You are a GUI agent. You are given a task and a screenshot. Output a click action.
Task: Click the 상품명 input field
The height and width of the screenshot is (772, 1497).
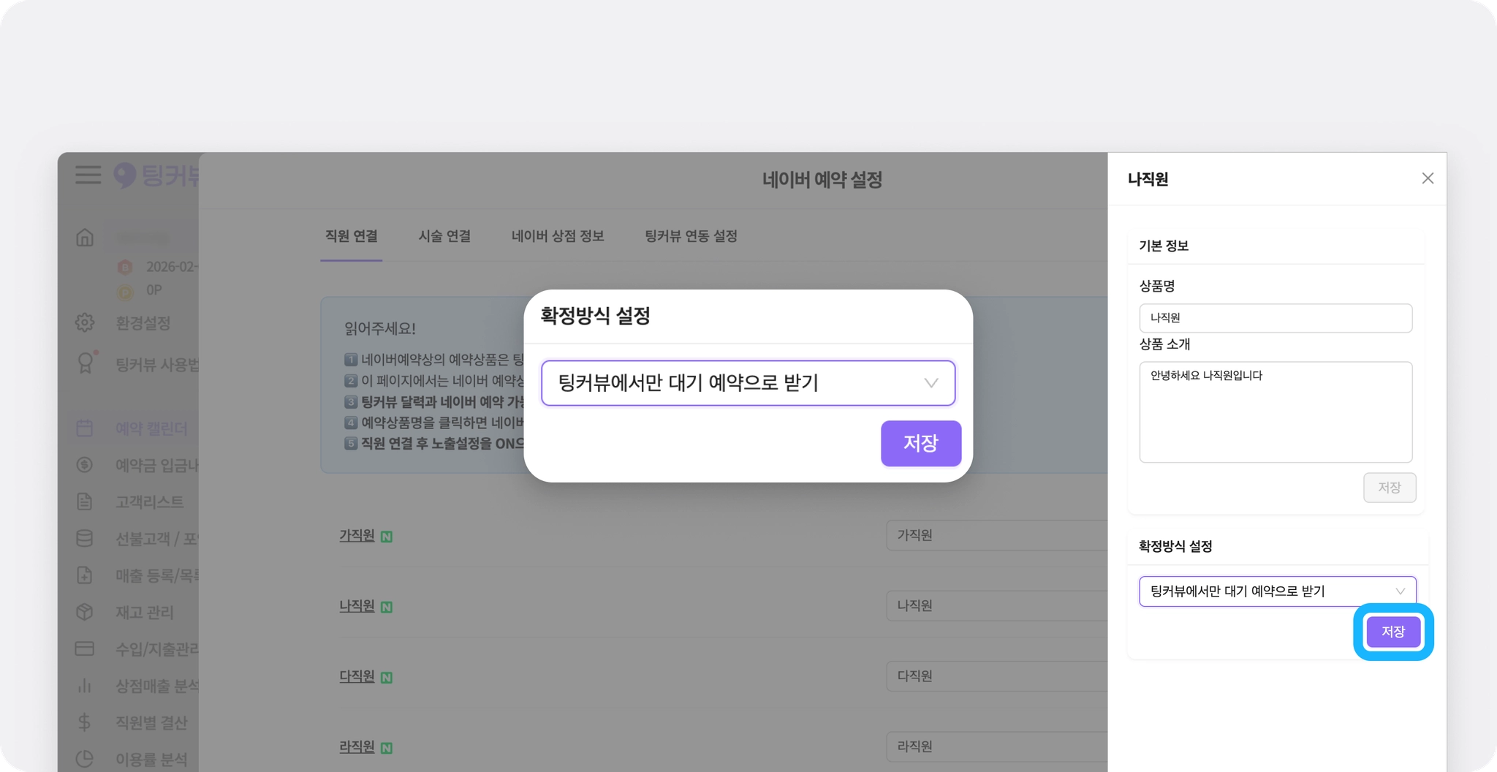(x=1276, y=318)
